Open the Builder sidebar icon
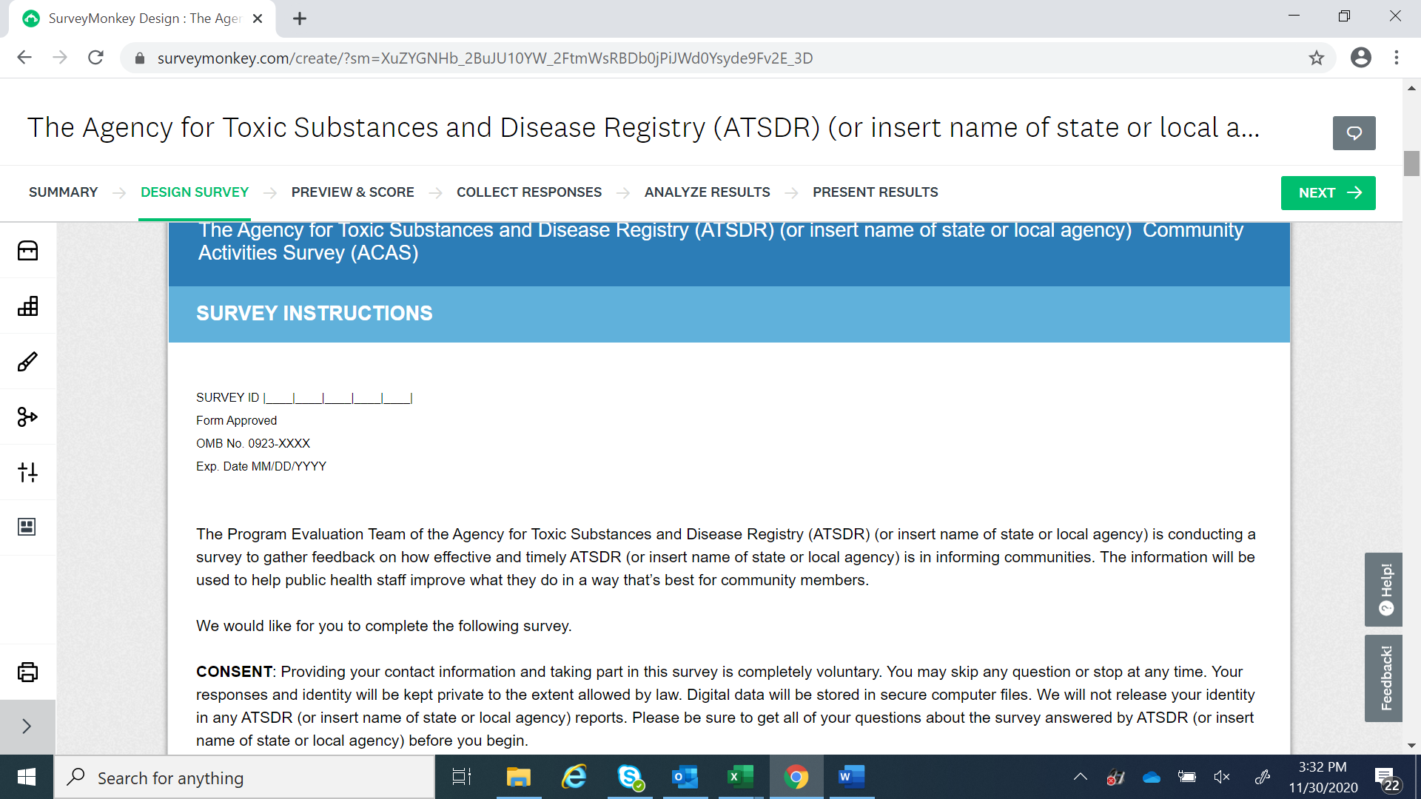The image size is (1421, 799). [x=27, y=306]
